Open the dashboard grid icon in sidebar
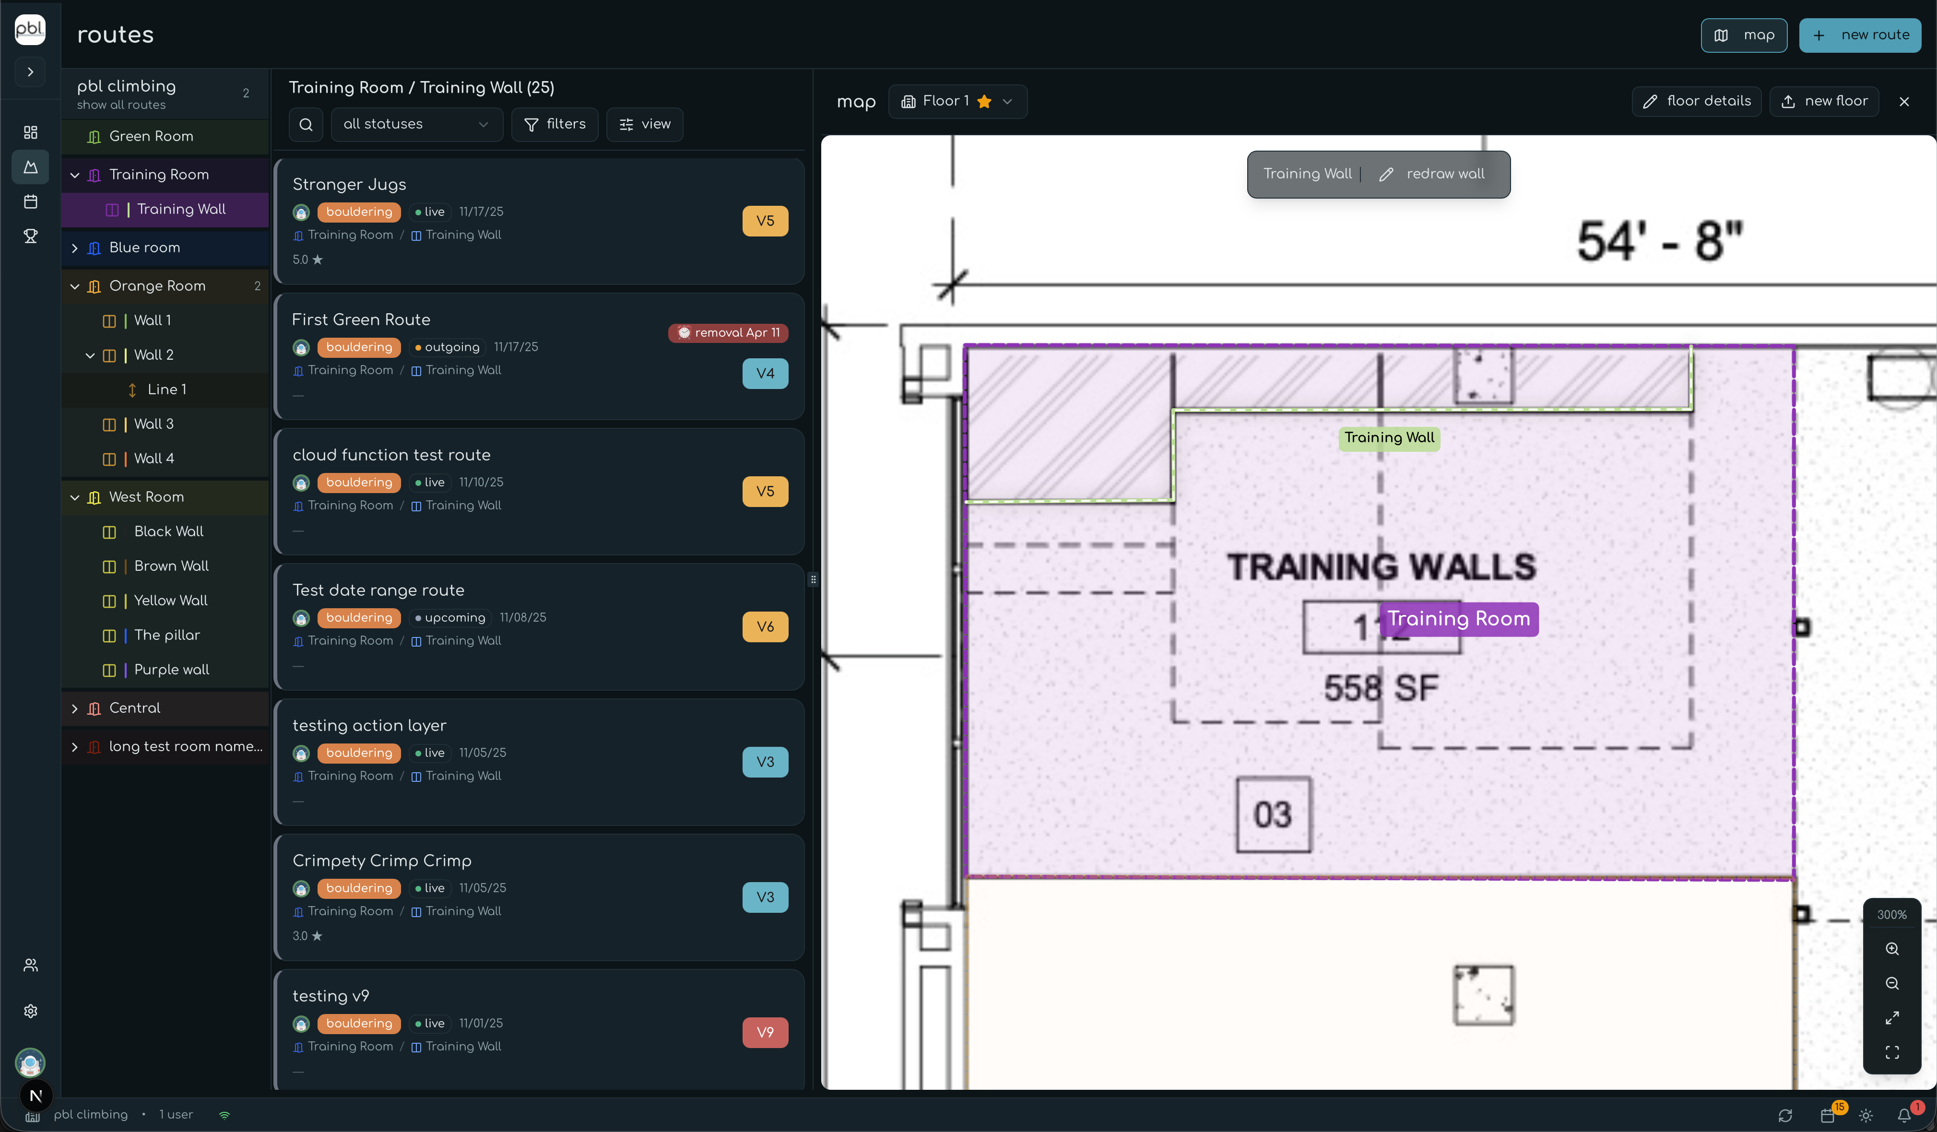This screenshot has width=1937, height=1132. click(31, 132)
